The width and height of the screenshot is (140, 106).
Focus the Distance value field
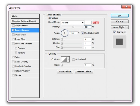(x=88, y=39)
